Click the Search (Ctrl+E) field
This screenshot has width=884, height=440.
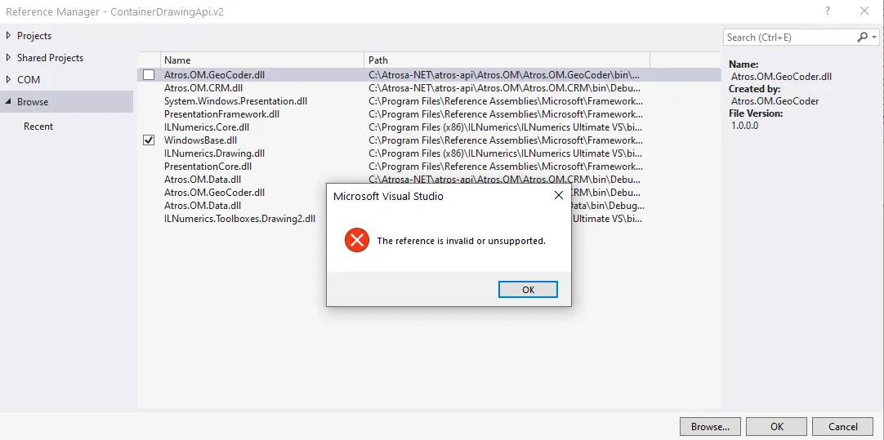click(790, 38)
